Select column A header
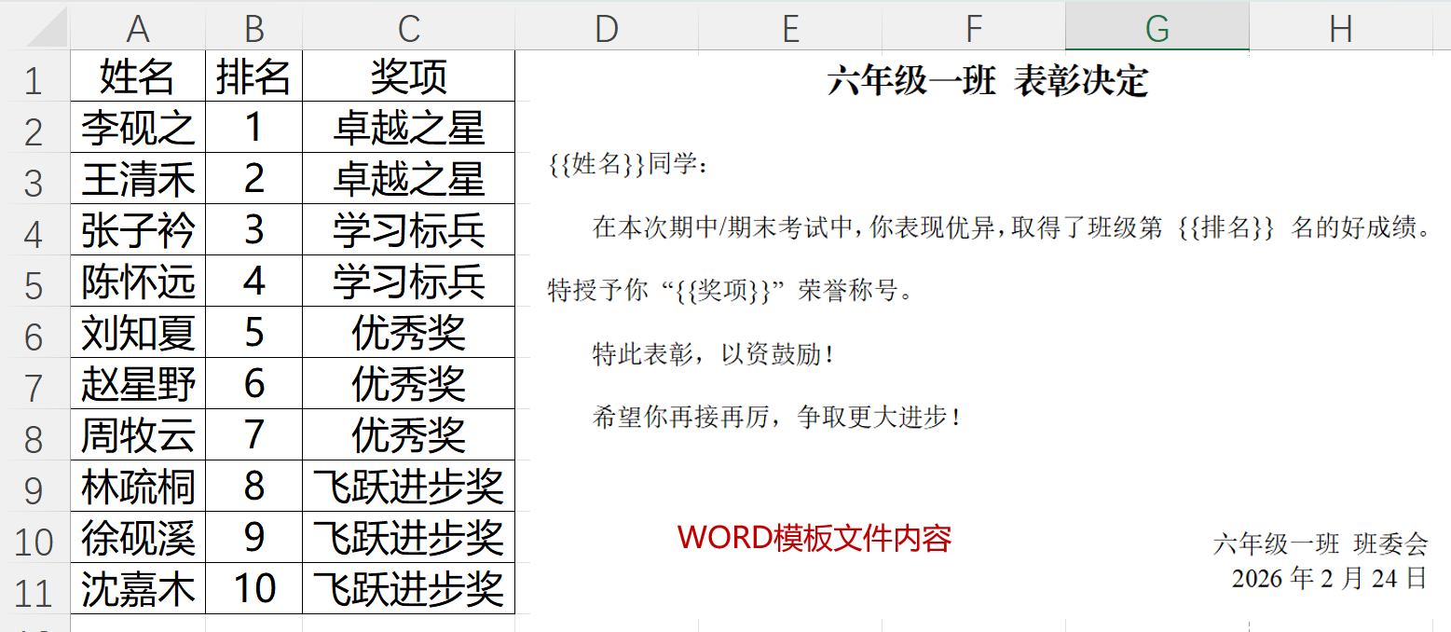Screen dimensions: 1451x632 138,29
